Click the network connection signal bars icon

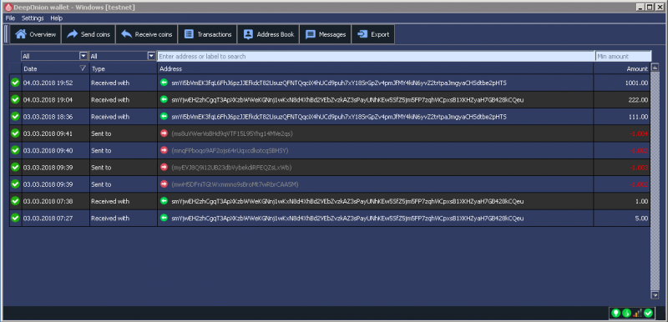637,314
